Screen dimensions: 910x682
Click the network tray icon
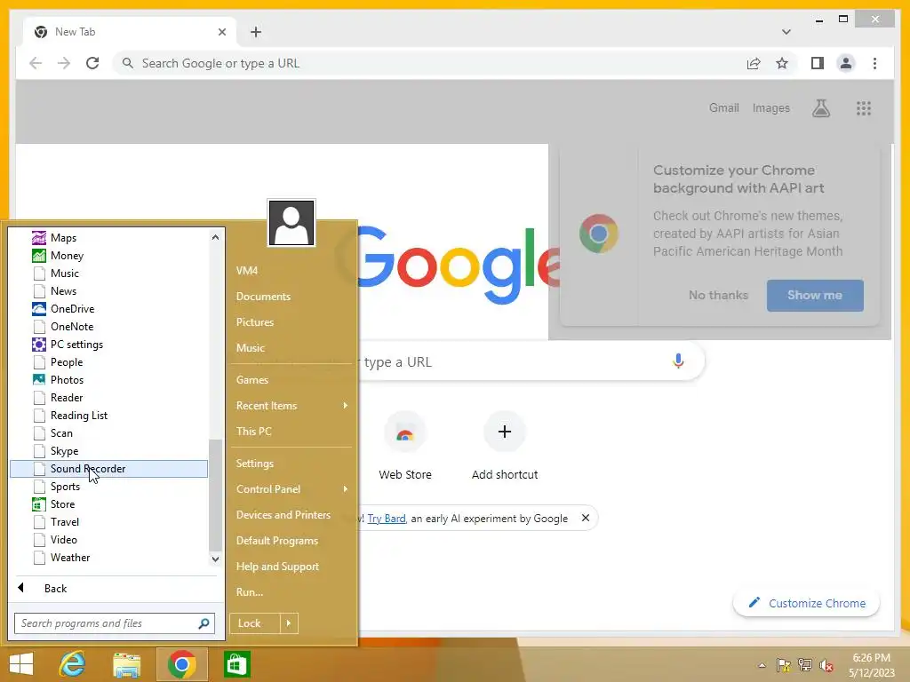click(805, 665)
